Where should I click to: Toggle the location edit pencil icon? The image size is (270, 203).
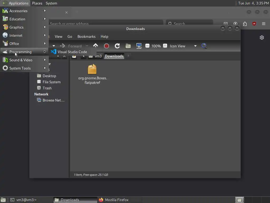(x=74, y=56)
